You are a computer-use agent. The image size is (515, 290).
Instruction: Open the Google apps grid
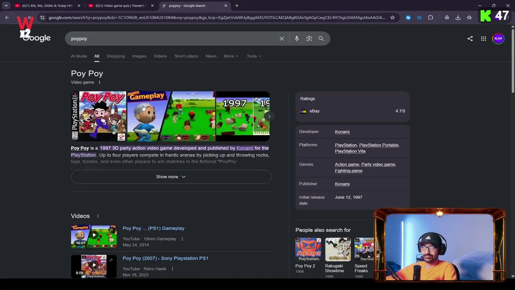click(484, 39)
